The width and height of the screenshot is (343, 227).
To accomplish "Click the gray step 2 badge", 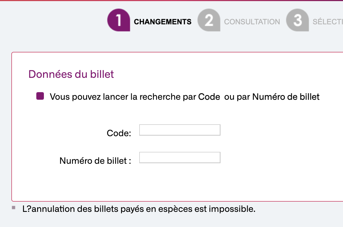I will (209, 20).
